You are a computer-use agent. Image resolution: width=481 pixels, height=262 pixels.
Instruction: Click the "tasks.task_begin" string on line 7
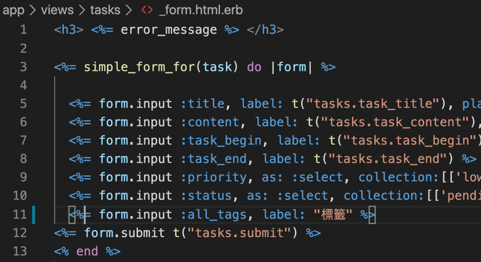pyautogui.click(x=409, y=141)
